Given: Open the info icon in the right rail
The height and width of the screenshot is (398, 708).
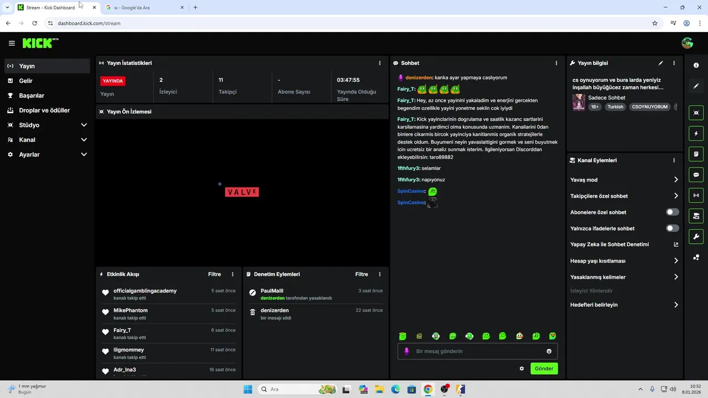Looking at the screenshot, I should point(696,65).
